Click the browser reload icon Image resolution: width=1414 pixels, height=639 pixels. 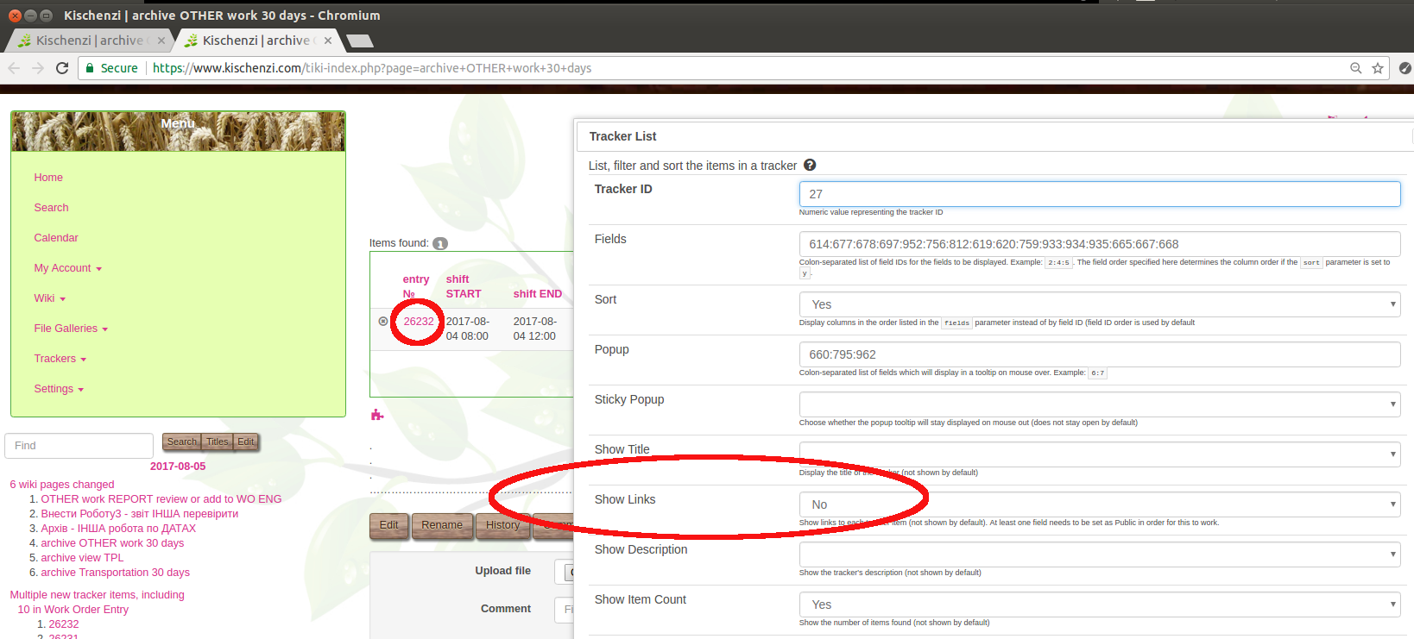click(62, 68)
